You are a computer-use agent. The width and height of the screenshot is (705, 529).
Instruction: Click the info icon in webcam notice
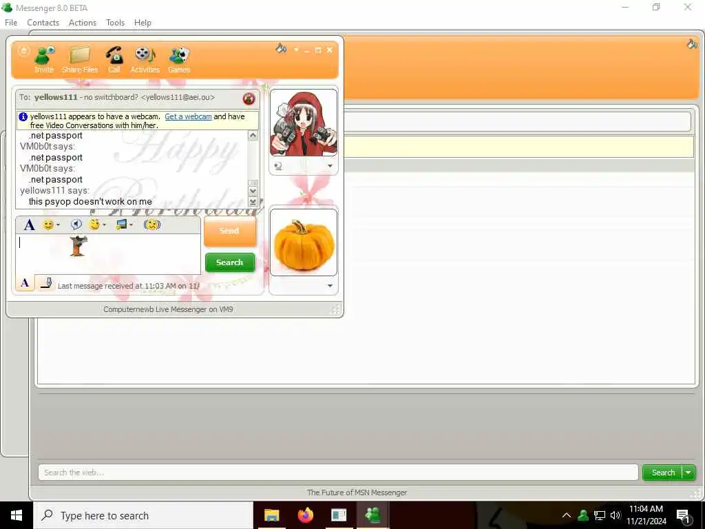(23, 116)
